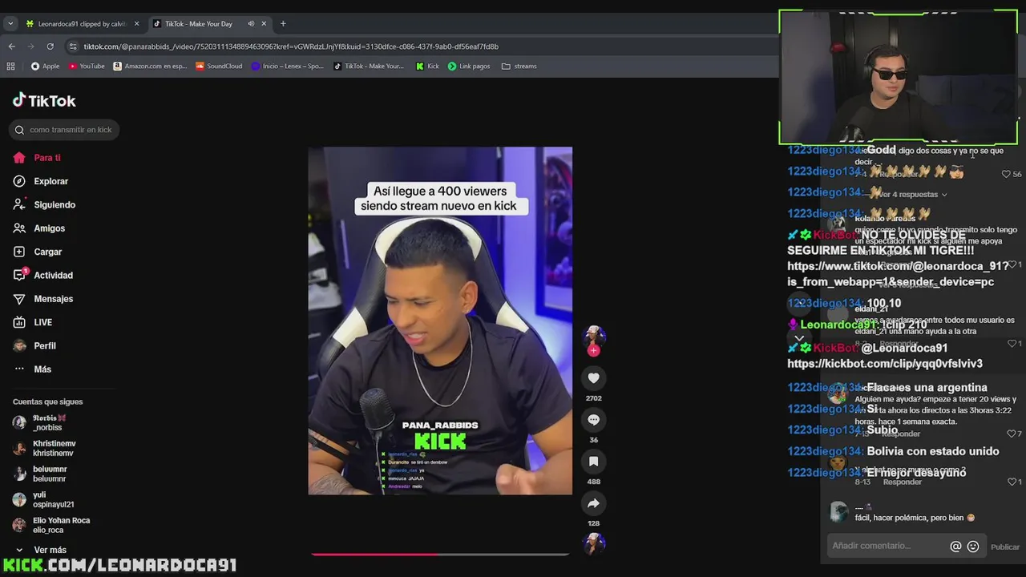This screenshot has width=1026, height=577.
Task: Save the video with the bookmark icon
Action: click(593, 462)
